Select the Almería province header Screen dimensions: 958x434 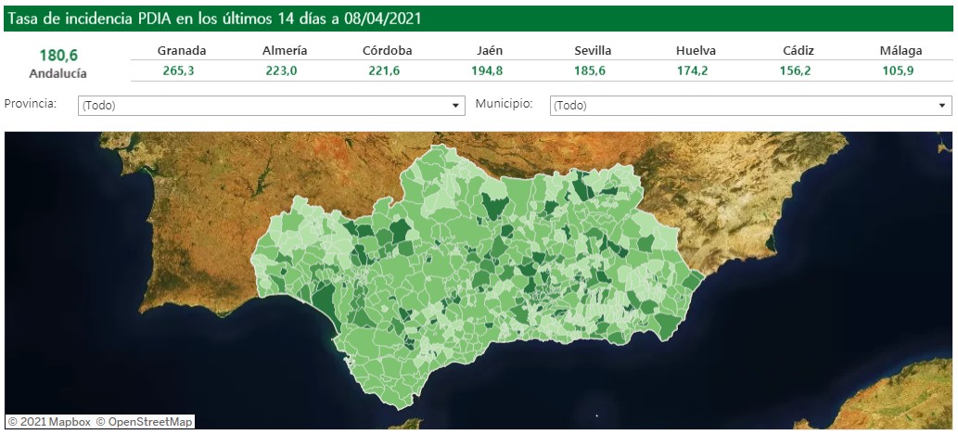pos(285,51)
